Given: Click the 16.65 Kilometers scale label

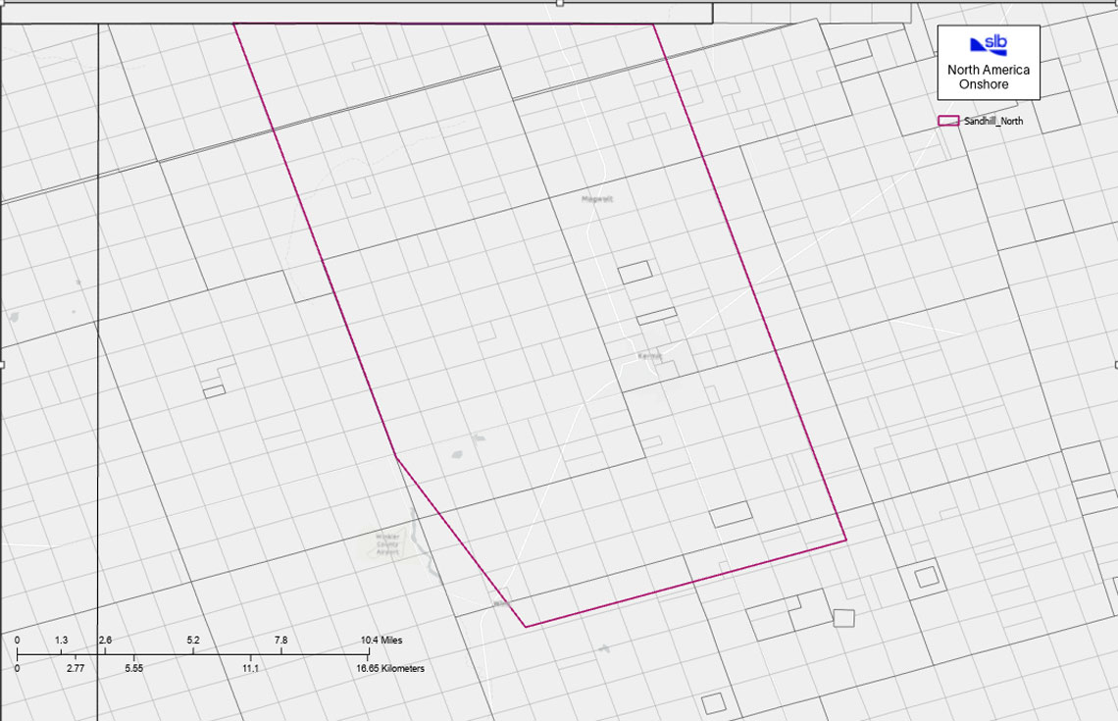Looking at the screenshot, I should pos(390,669).
